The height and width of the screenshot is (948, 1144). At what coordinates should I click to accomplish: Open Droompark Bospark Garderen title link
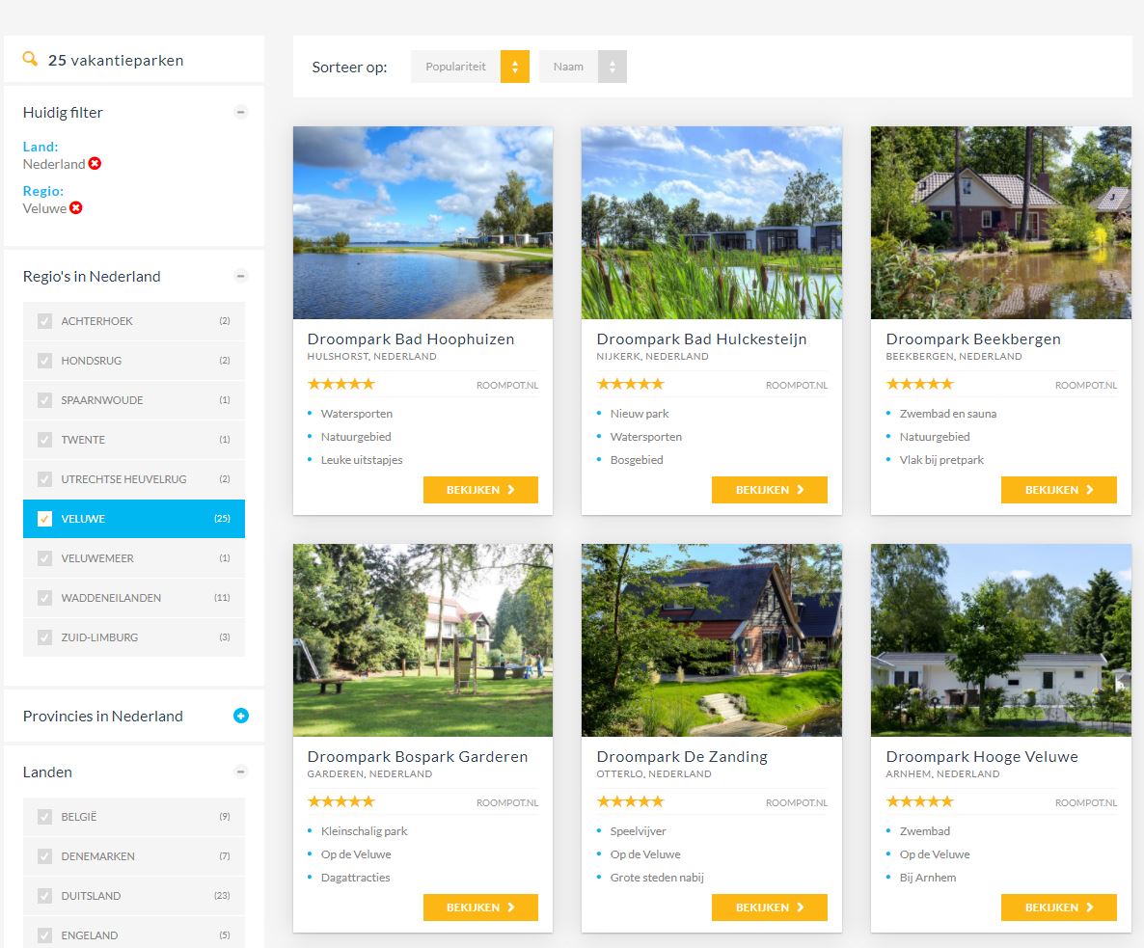(x=418, y=757)
